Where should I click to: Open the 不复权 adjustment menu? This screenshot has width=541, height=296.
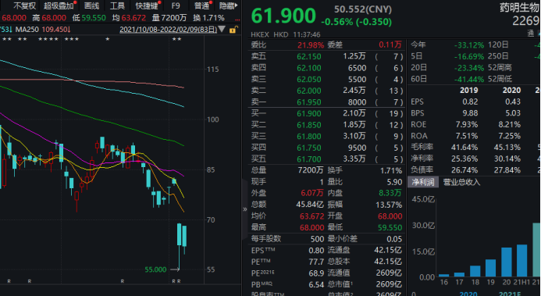click(x=24, y=6)
